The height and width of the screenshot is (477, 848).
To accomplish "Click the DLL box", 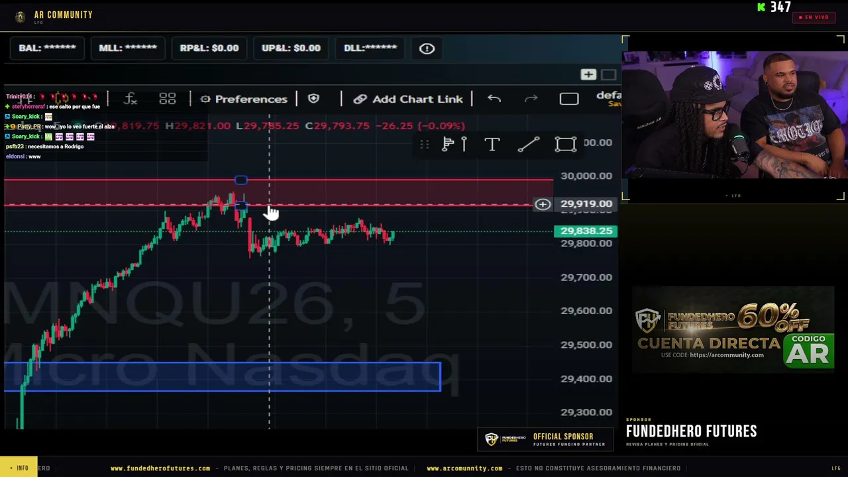I will tap(370, 48).
